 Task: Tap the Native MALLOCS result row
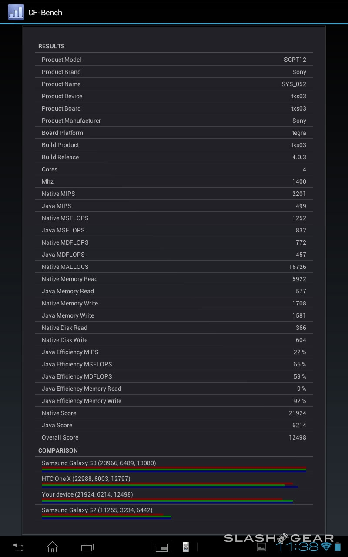174,267
